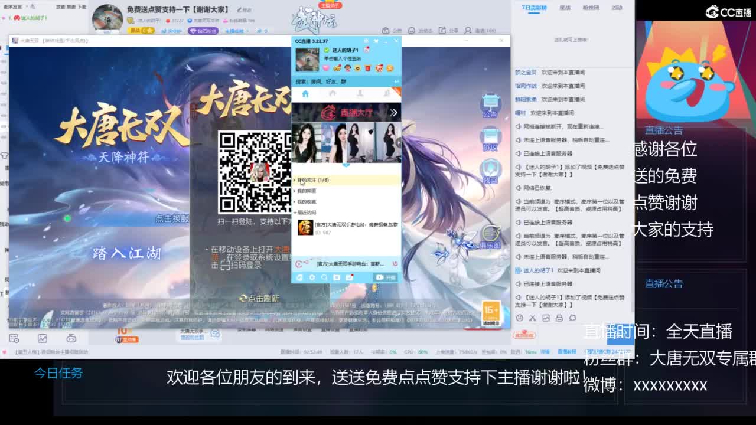Click the streamer avatar in header
This screenshot has height=425, width=756.
point(107,18)
